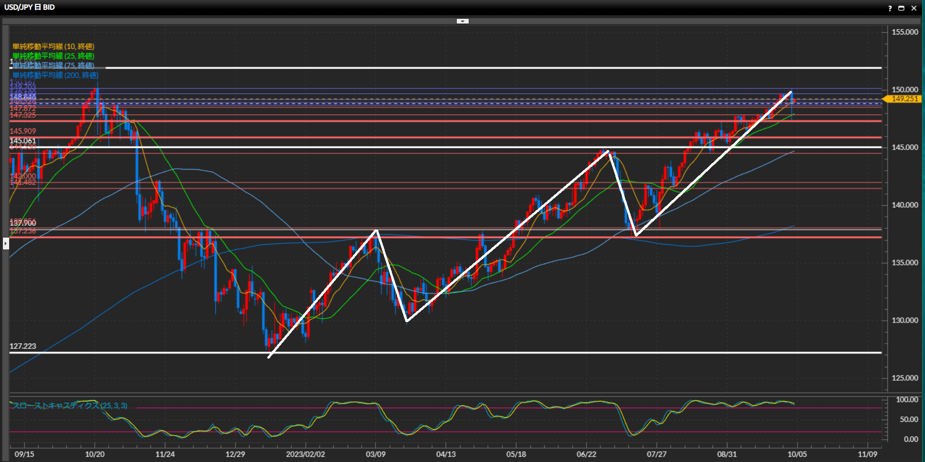Click 155.000 on the price scale
Screen dimensions: 925x462
(x=904, y=32)
